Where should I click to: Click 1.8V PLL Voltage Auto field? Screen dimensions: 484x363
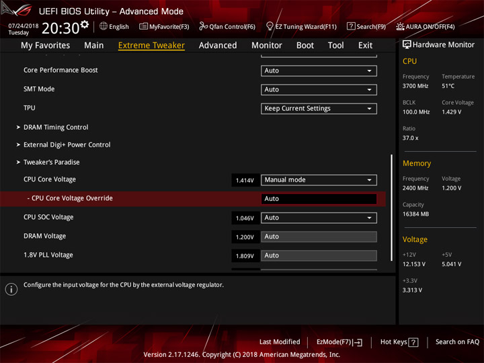pos(319,255)
